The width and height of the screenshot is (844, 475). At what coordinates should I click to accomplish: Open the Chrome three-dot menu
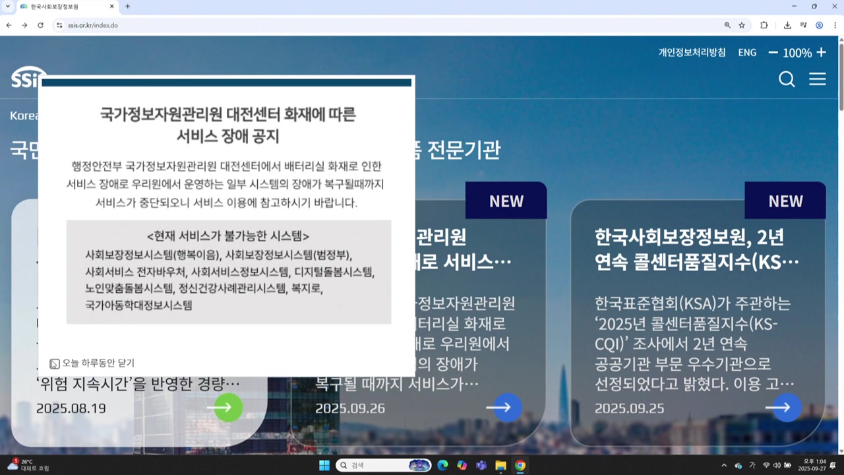tap(833, 25)
